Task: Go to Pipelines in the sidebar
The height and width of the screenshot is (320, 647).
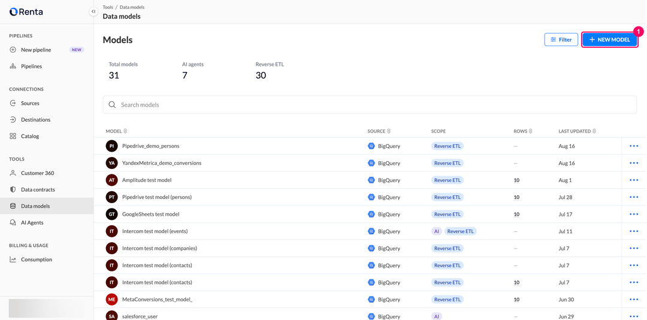Action: coord(47,66)
